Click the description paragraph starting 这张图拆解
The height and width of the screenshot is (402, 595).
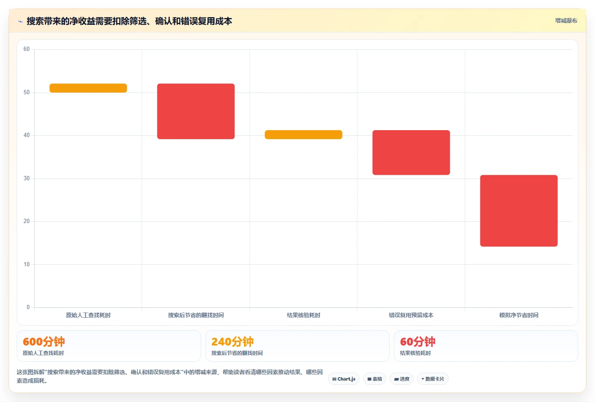(170, 376)
